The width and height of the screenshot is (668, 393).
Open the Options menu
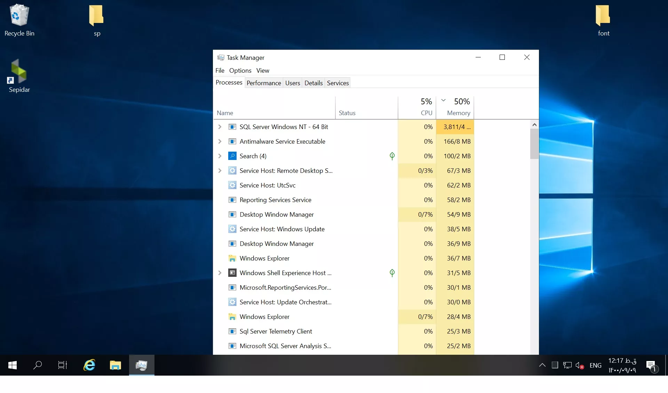pyautogui.click(x=240, y=71)
